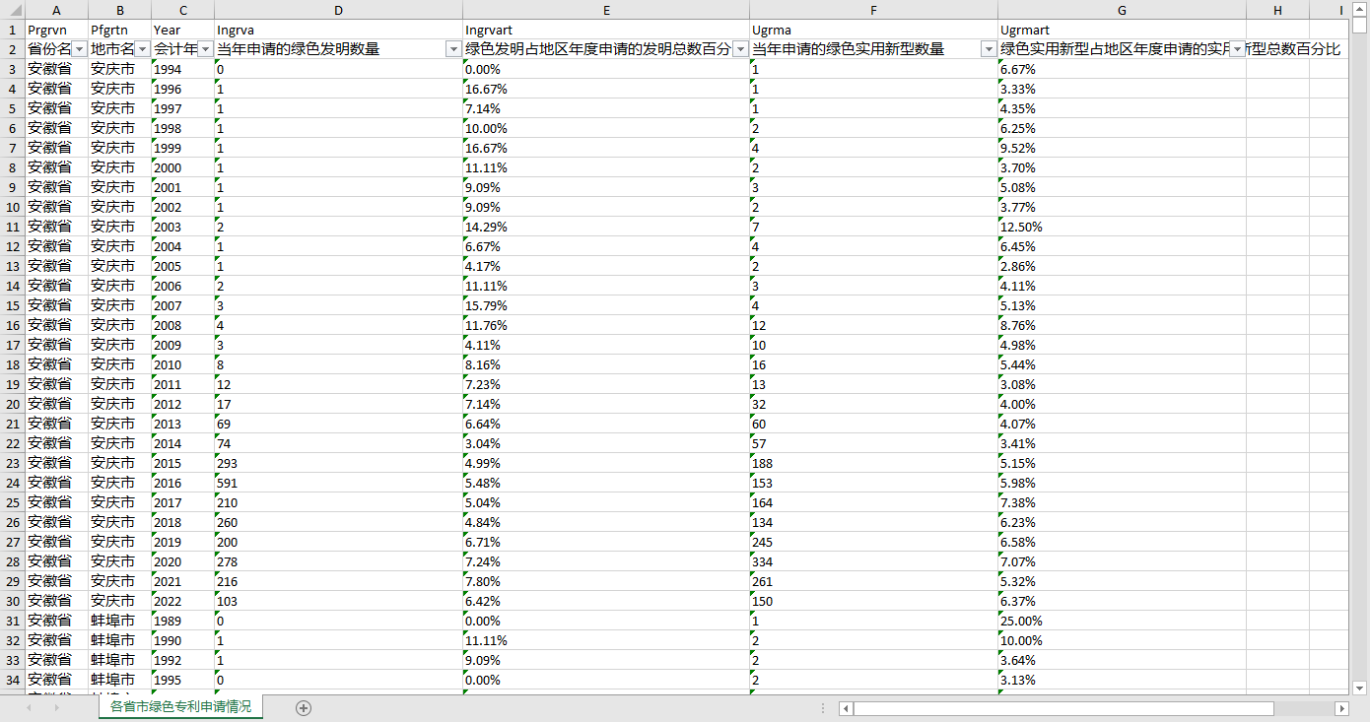Click the 12.50% cell
This screenshot has height=722, width=1370.
(1122, 227)
